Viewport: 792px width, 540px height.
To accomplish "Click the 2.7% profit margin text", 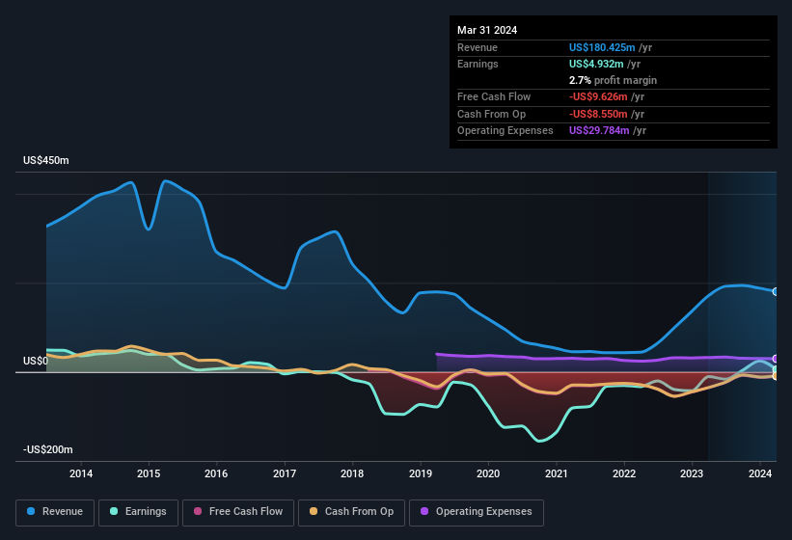I will click(x=613, y=81).
